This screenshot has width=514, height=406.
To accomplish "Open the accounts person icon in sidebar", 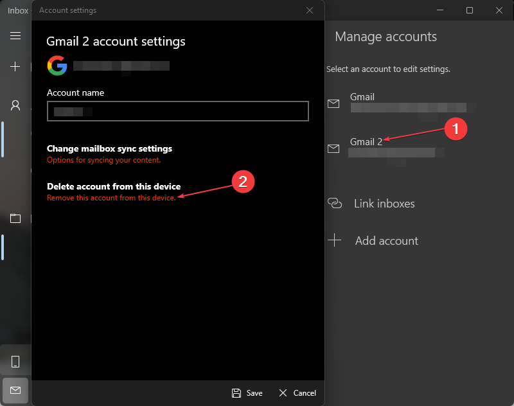I will (x=15, y=105).
